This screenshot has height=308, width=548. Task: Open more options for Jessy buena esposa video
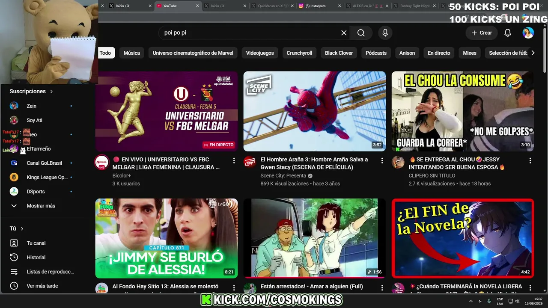(530, 160)
